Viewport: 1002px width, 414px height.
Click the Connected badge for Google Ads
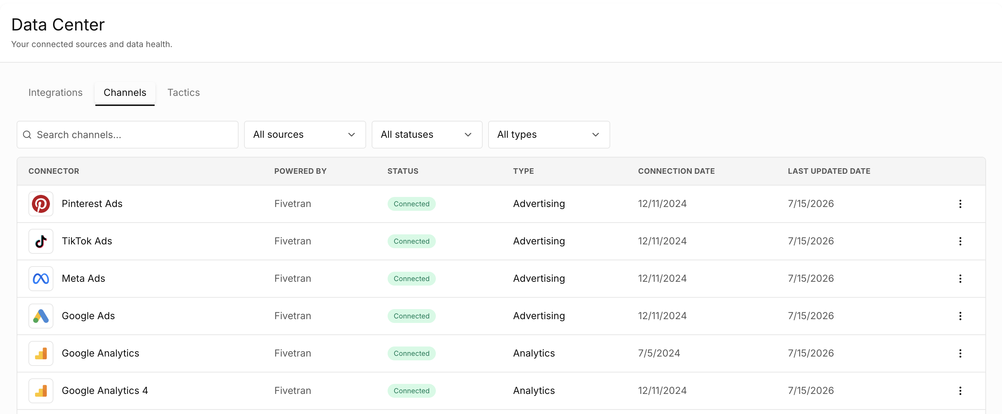coord(412,316)
